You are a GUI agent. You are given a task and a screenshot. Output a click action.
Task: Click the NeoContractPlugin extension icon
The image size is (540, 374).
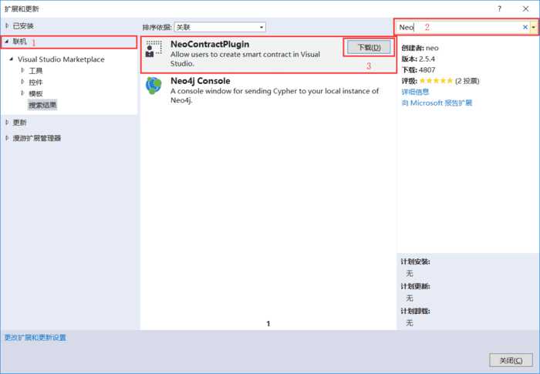[x=154, y=49]
